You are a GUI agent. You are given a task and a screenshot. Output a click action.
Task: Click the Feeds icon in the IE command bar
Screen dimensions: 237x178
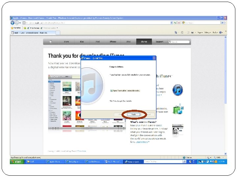click(x=182, y=32)
